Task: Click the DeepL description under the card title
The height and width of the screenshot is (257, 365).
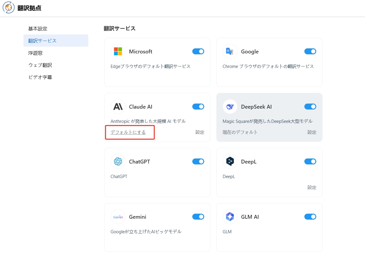Action: pyautogui.click(x=229, y=176)
